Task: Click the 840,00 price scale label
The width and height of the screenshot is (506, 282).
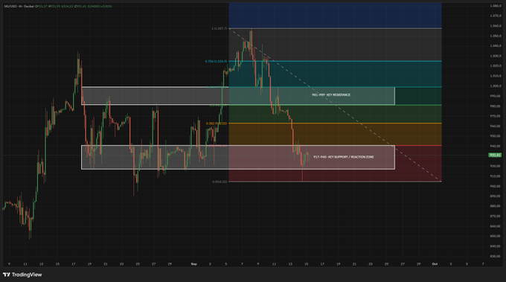Action: pyautogui.click(x=496, y=246)
